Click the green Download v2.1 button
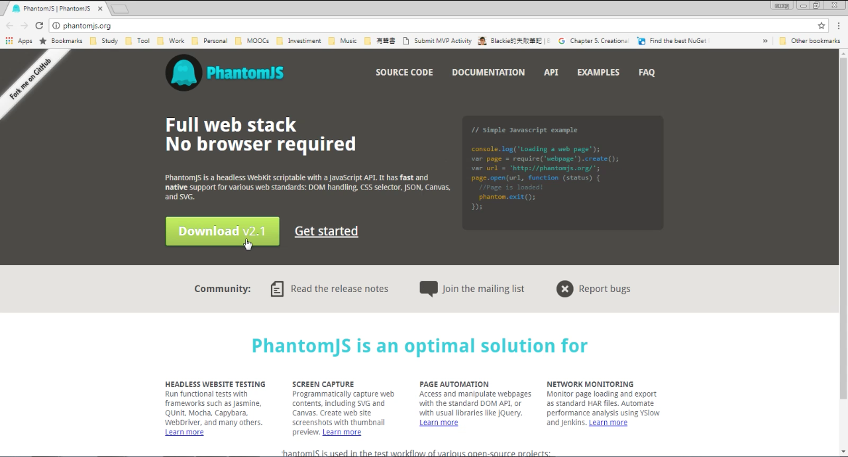 click(223, 231)
